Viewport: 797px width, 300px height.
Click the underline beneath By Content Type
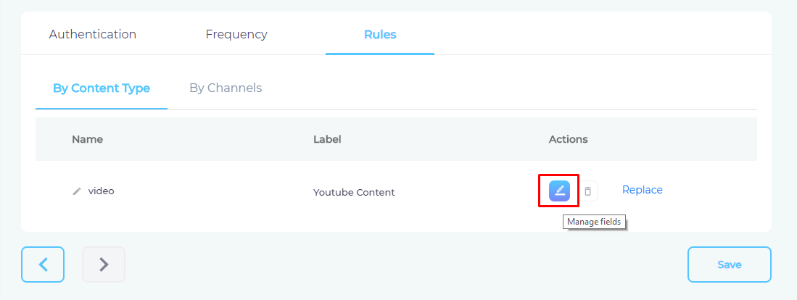pos(101,109)
